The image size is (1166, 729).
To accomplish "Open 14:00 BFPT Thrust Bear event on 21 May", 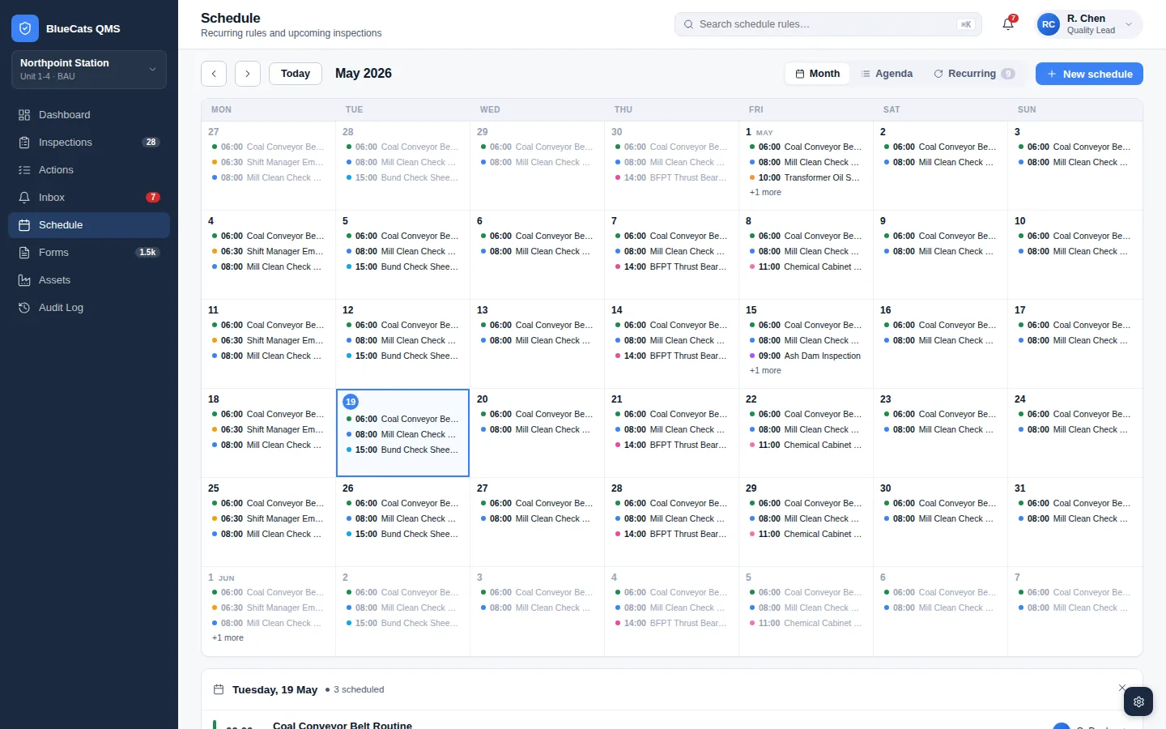I will [671, 445].
